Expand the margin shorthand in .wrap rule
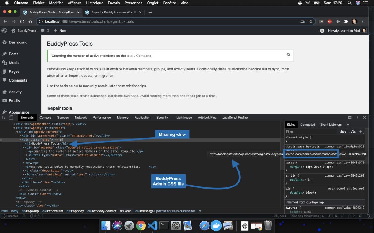The image size is (374, 233). coord(304,167)
